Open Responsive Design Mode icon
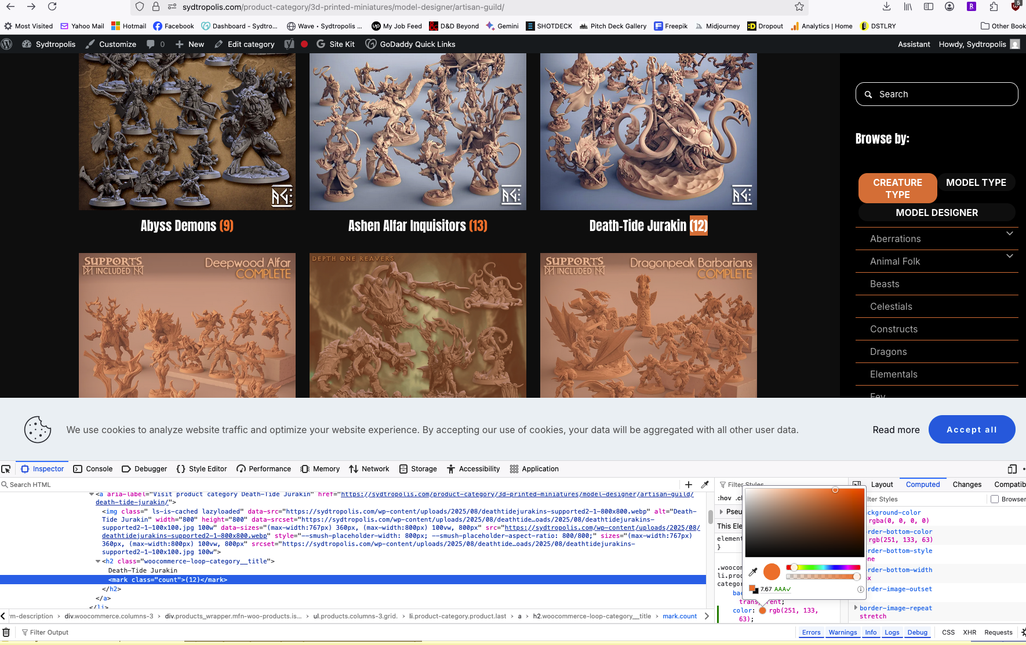The width and height of the screenshot is (1026, 645). click(x=1012, y=469)
